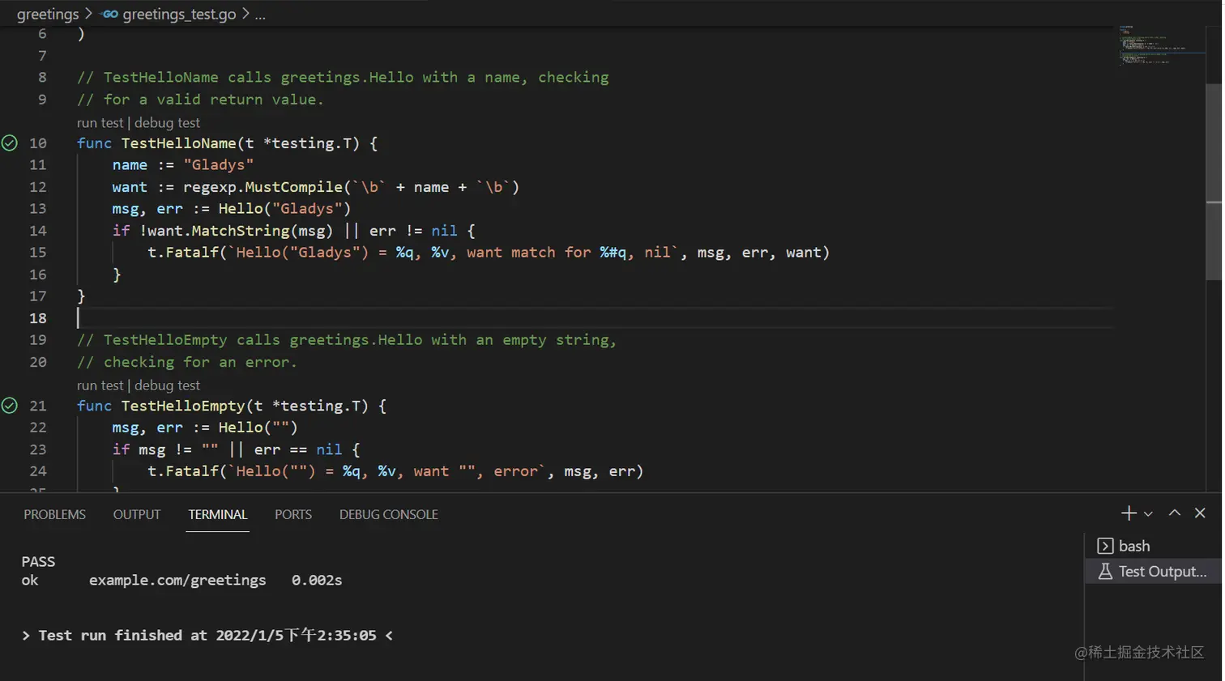Click comment on line 19 about TestHelloEmpty
1225x681 pixels.
click(x=347, y=340)
